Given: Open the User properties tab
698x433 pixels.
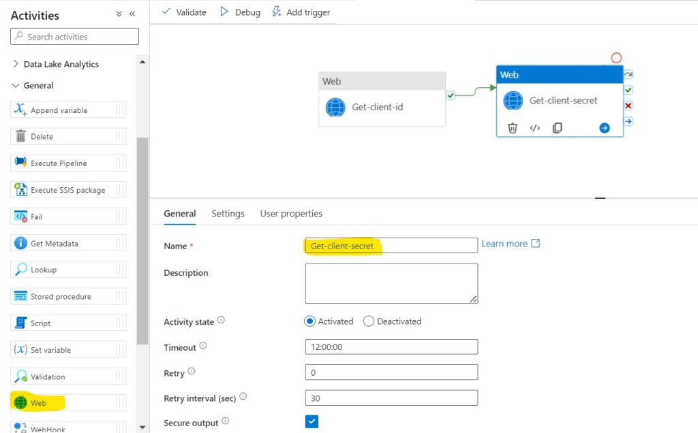Looking at the screenshot, I should [x=291, y=214].
